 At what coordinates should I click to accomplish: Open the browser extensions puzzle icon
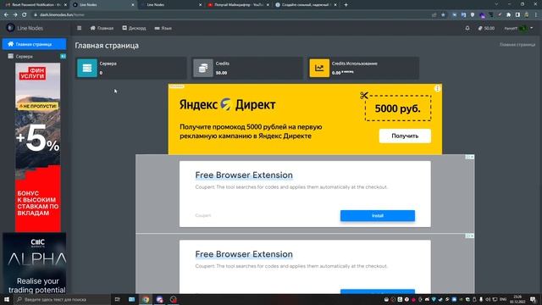pos(508,15)
